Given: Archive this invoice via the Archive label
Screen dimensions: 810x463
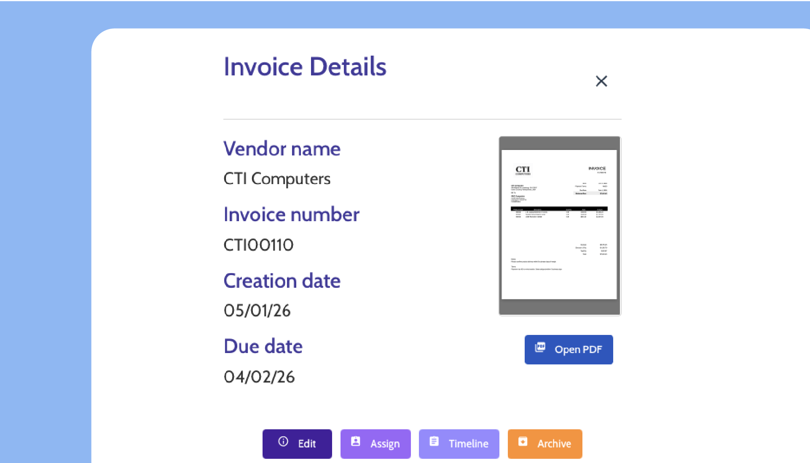Looking at the screenshot, I should pyautogui.click(x=554, y=444).
